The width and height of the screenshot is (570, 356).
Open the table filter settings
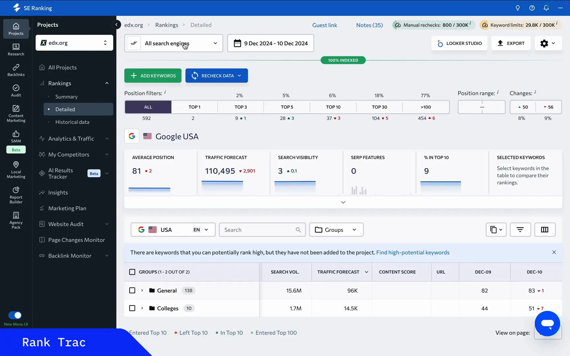[x=520, y=230]
